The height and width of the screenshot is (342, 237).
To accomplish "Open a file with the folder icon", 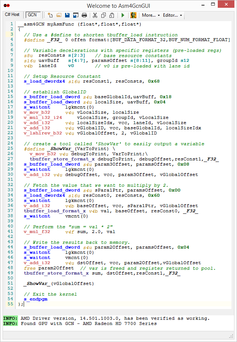I will coord(59,15).
